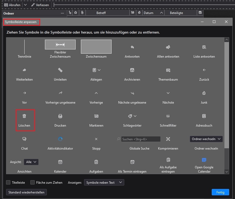The image size is (235, 199).
Task: Select the Liste antworten icon
Action: [204, 47]
